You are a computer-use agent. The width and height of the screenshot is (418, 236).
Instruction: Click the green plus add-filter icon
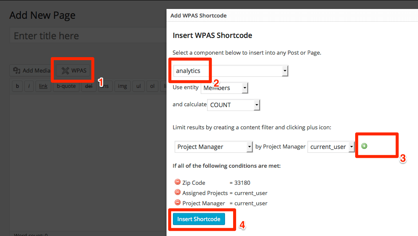click(364, 146)
